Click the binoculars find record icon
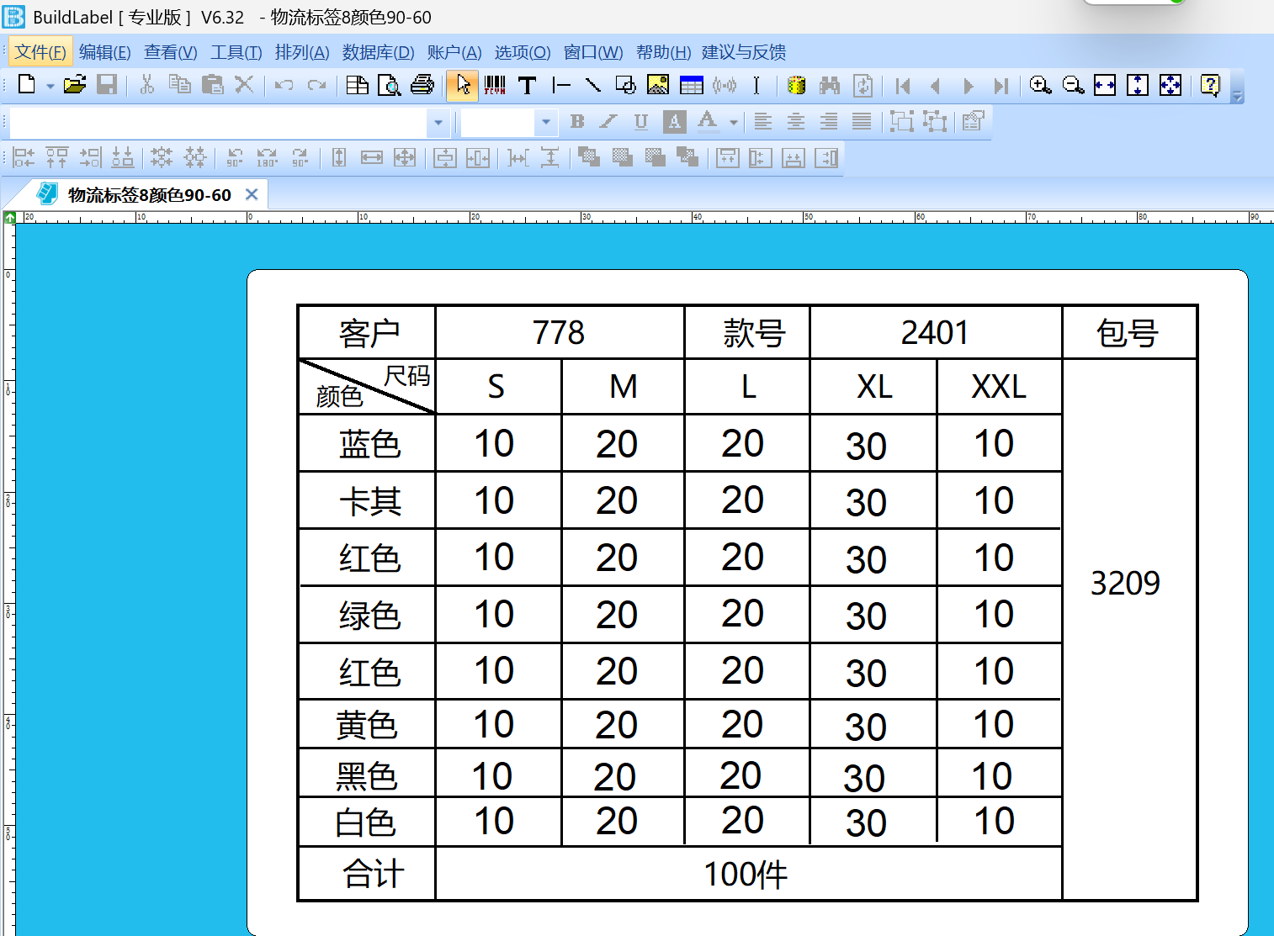 830,85
